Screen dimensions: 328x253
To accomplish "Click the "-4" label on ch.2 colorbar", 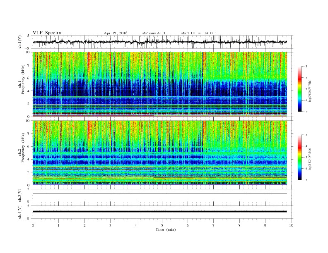I will pyautogui.click(x=305, y=146).
